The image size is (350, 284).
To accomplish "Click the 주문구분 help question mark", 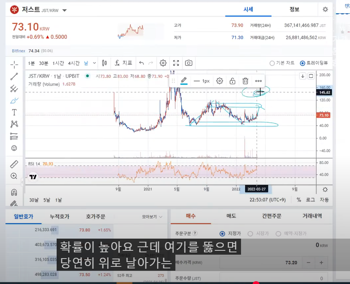I will pos(195,233).
